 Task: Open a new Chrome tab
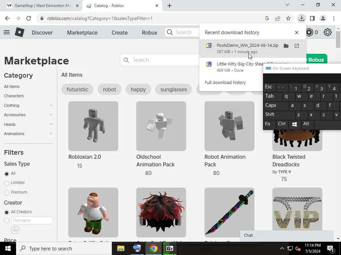pos(170,6)
